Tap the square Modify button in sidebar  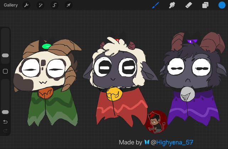[5, 71]
